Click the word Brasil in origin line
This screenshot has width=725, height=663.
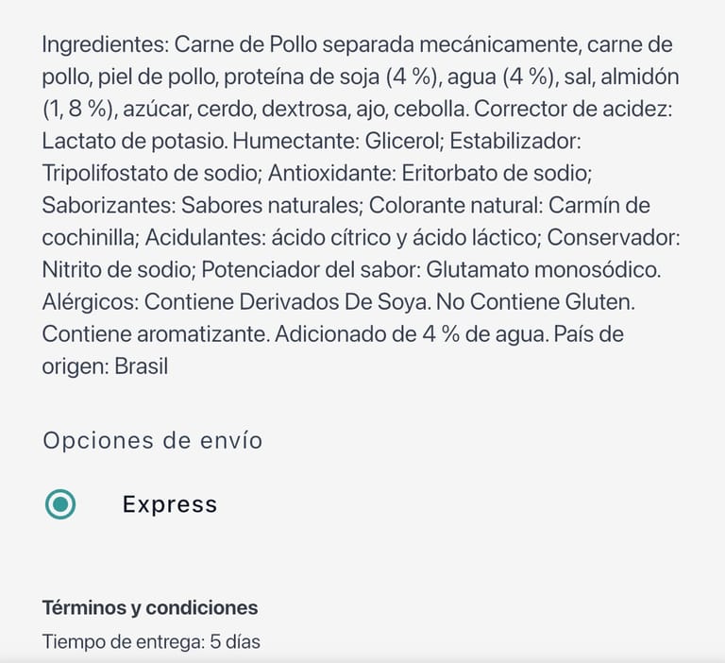[142, 366]
